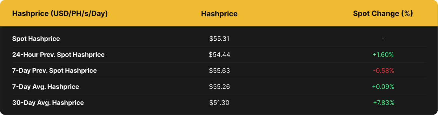Screen dimensions: 438x115
Task: Click the +0.09% spot change value
Action: click(383, 86)
